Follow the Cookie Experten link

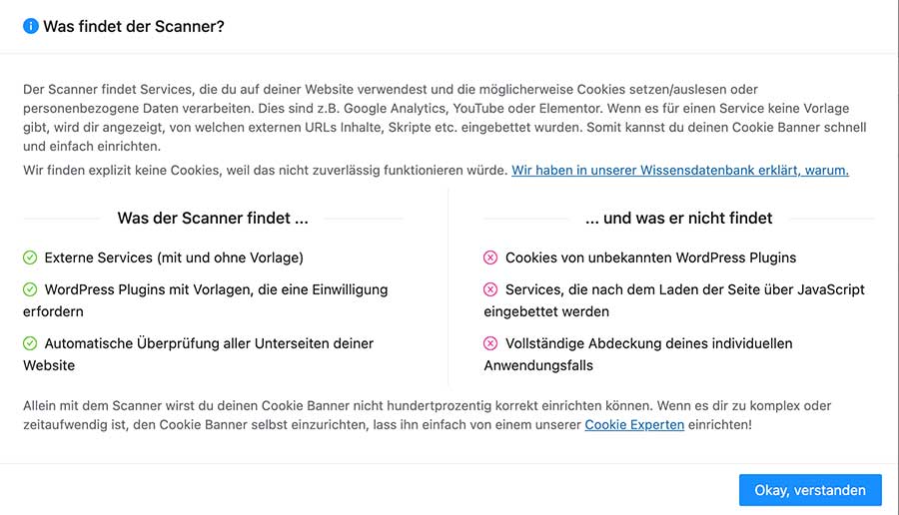(x=634, y=424)
